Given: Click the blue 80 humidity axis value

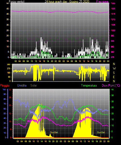Looking at the screenshot, I should click(x=5, y=99).
